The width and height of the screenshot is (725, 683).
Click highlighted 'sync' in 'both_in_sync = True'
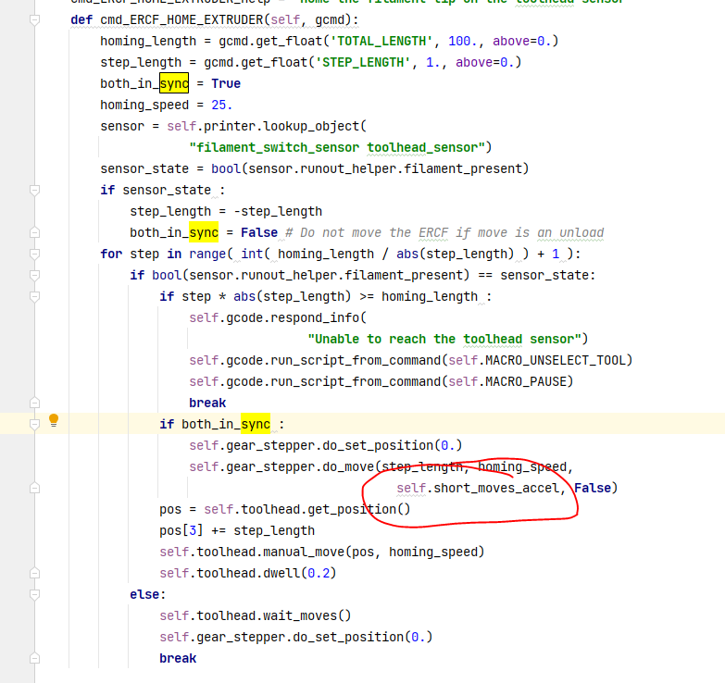click(174, 83)
